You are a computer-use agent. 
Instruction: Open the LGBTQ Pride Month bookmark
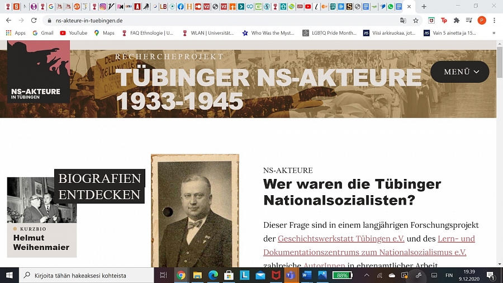[329, 33]
